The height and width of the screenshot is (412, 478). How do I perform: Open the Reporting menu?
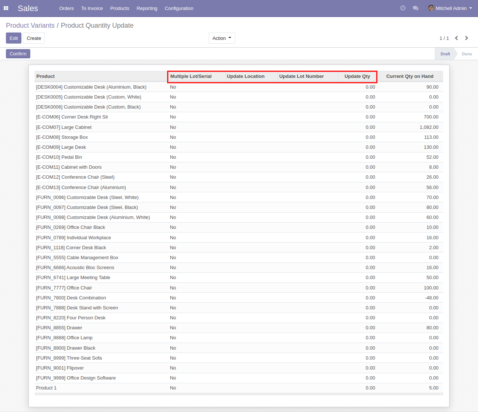147,8
